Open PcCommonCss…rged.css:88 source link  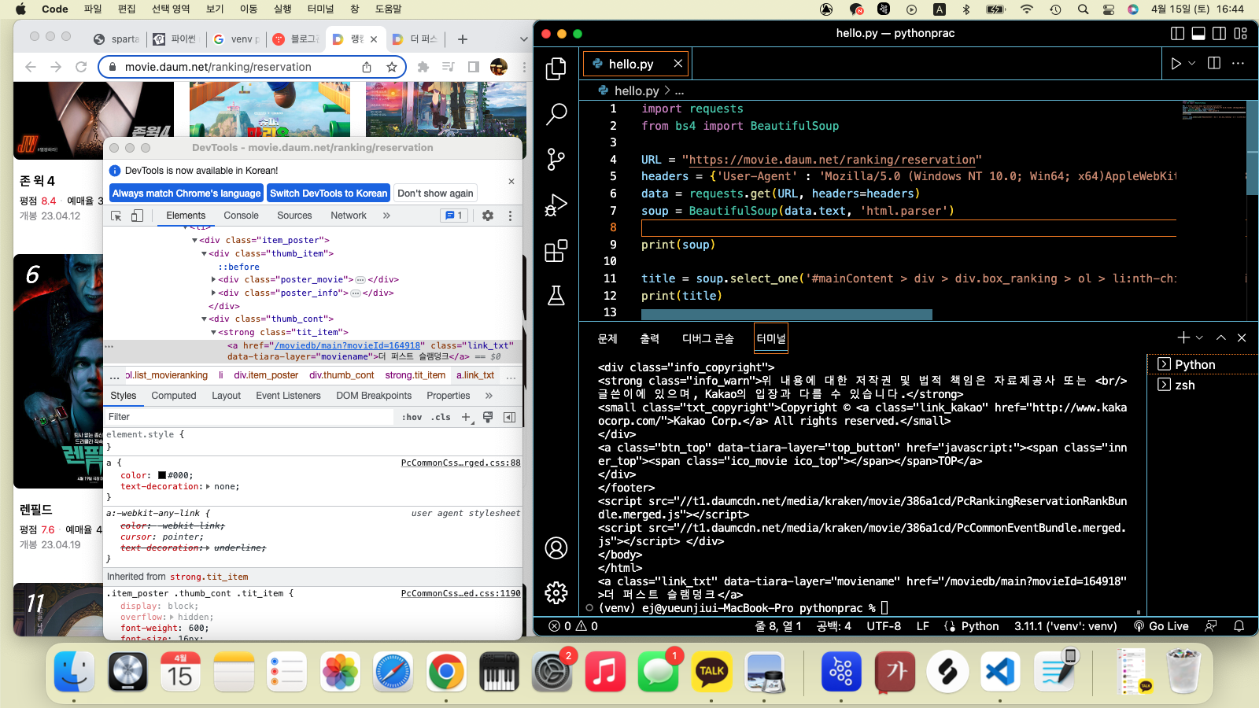click(x=461, y=463)
